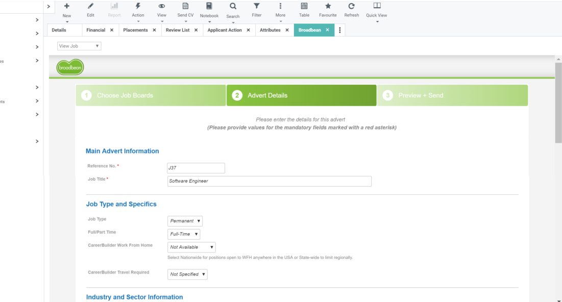562x302 pixels.
Task: Click the Filter funnel icon
Action: [x=257, y=6]
